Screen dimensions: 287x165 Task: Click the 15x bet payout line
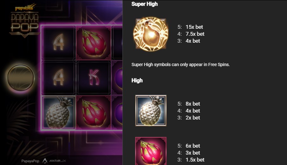[190, 27]
